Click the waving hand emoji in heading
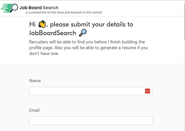The width and height of the screenshot is (185, 131). coord(42,24)
